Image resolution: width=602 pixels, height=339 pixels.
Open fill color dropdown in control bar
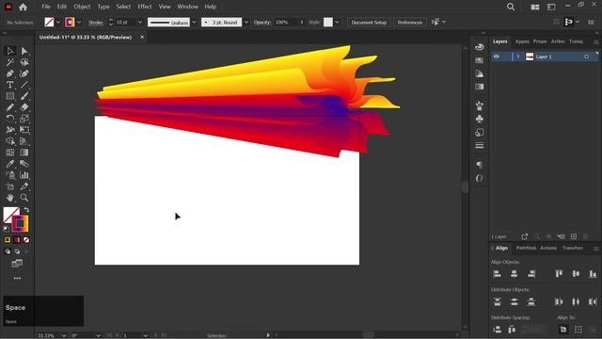(58, 23)
